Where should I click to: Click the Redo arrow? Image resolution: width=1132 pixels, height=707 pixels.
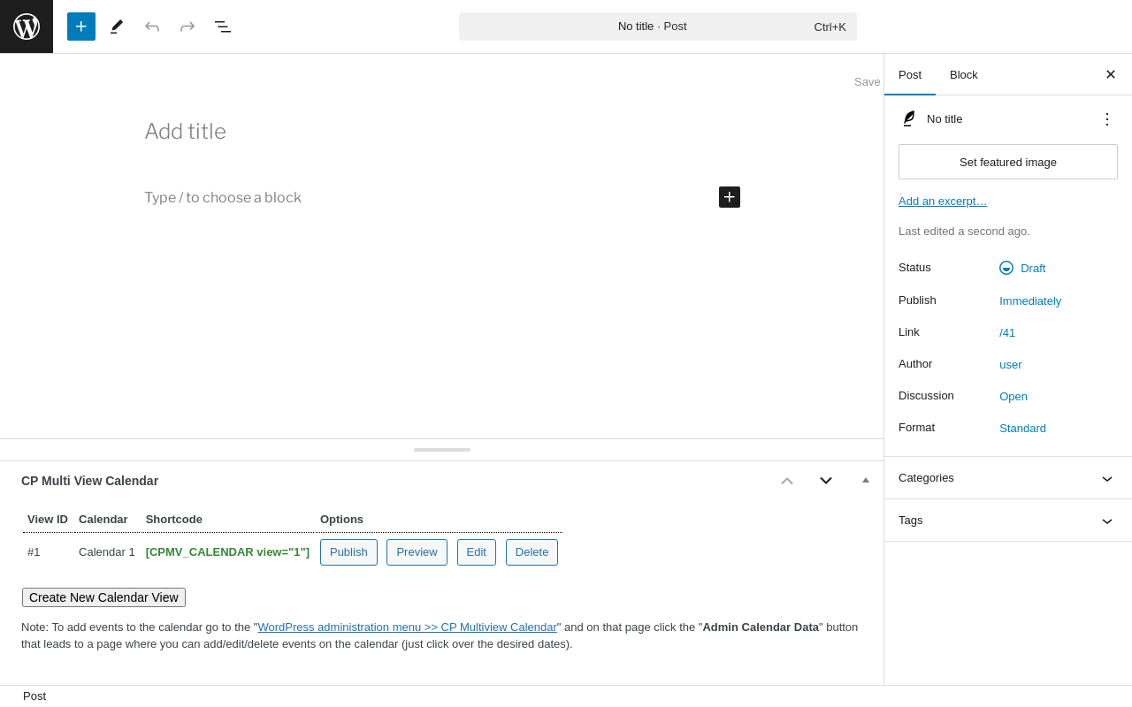pyautogui.click(x=187, y=27)
